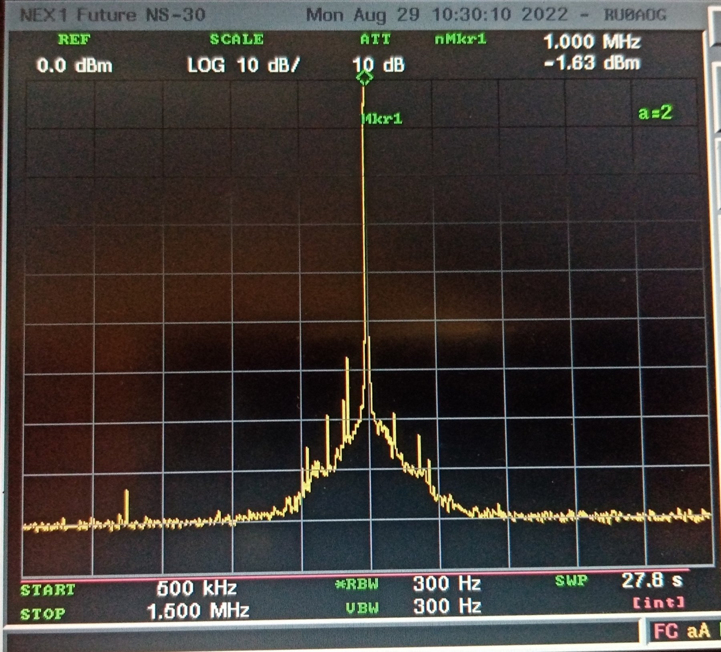The image size is (721, 652).
Task: Select the START frequency label
Action: [x=48, y=590]
